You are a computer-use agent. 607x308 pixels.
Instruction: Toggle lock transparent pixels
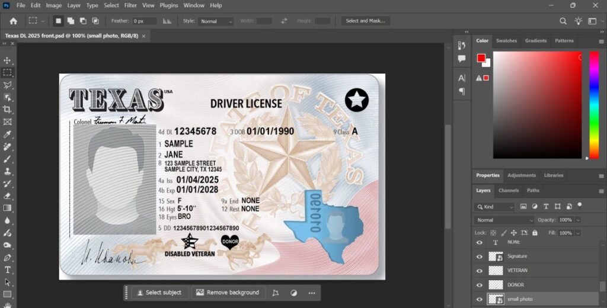[493, 233]
